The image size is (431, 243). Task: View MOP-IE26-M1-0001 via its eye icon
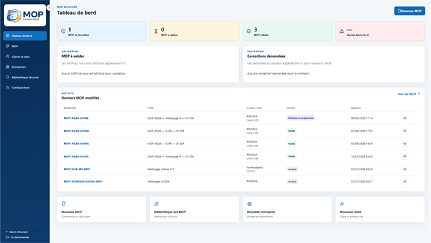pyautogui.click(x=405, y=169)
